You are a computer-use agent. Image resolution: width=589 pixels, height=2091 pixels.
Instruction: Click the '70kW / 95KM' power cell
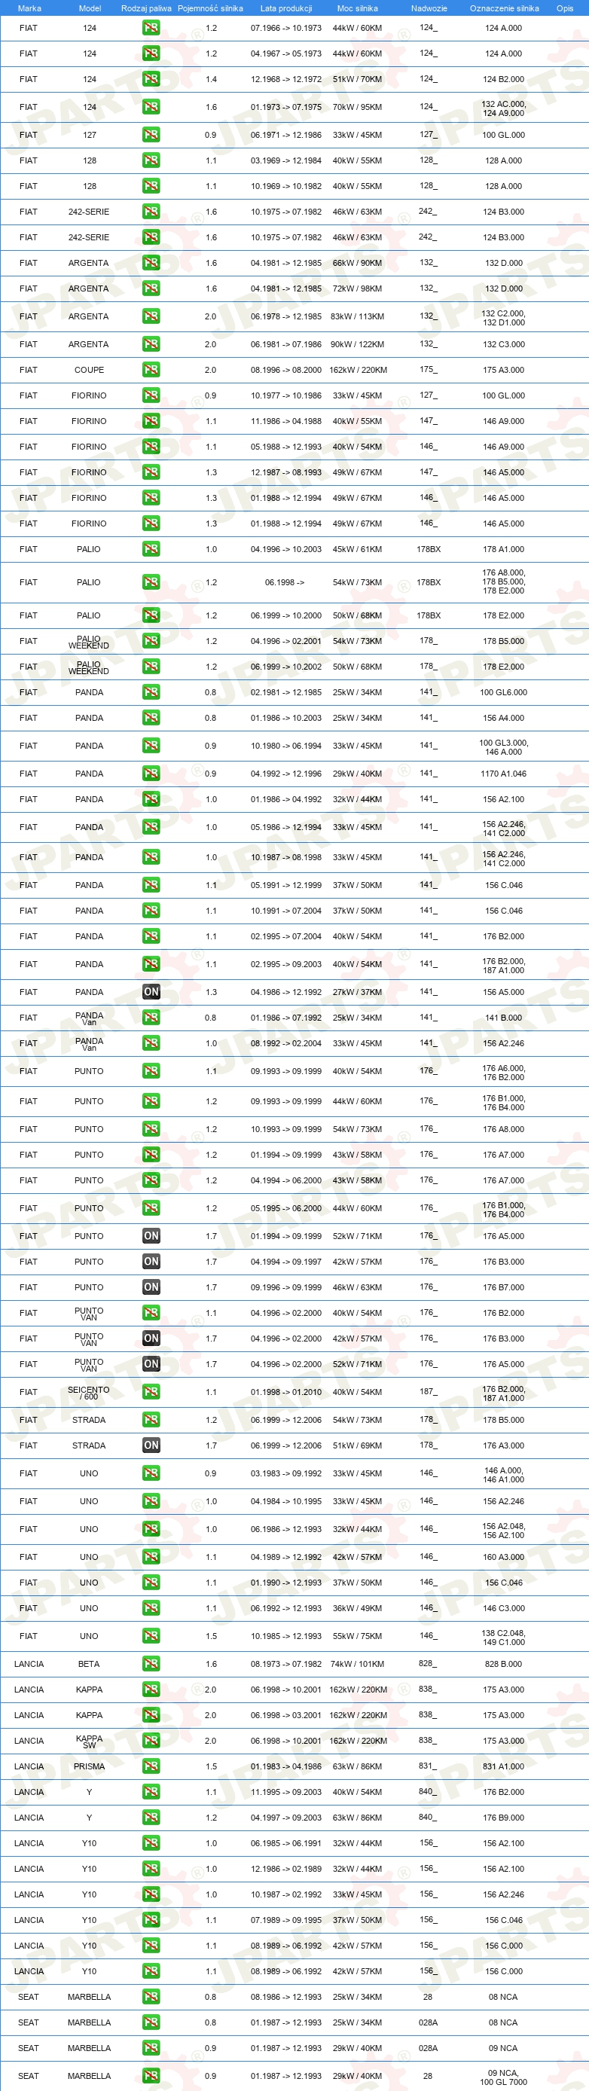(x=357, y=107)
